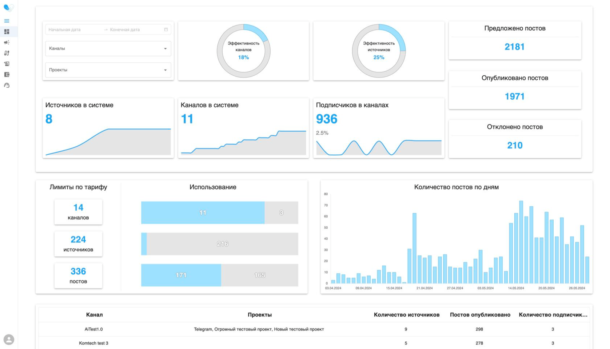The width and height of the screenshot is (610, 349).
Task: Click the 171 posts usage bar
Action: tap(181, 275)
